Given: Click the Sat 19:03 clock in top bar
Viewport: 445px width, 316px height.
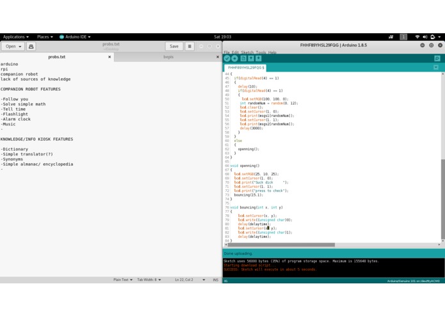Looking at the screenshot, I should point(223,37).
